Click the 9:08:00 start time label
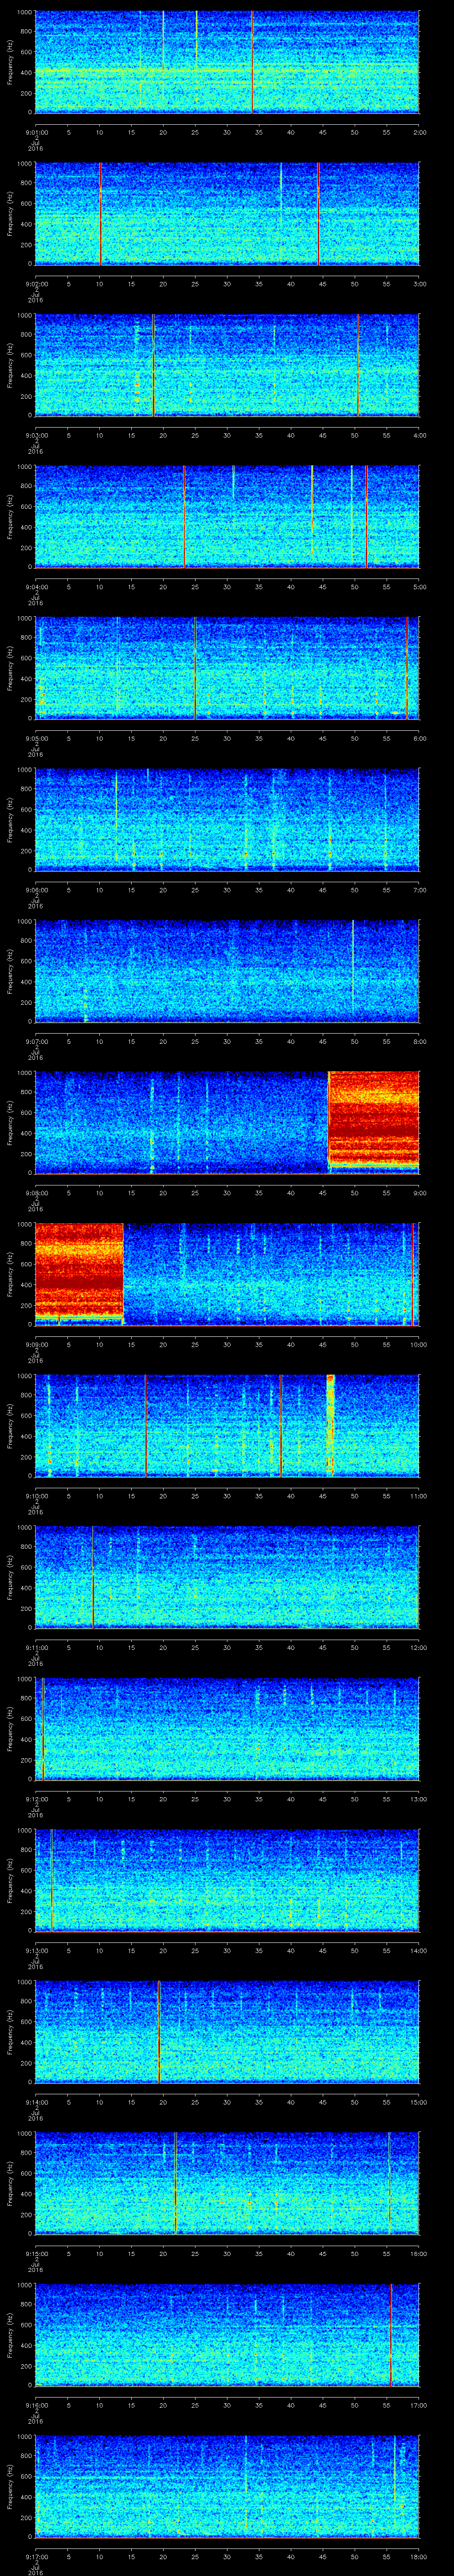454x2576 pixels. point(36,1193)
